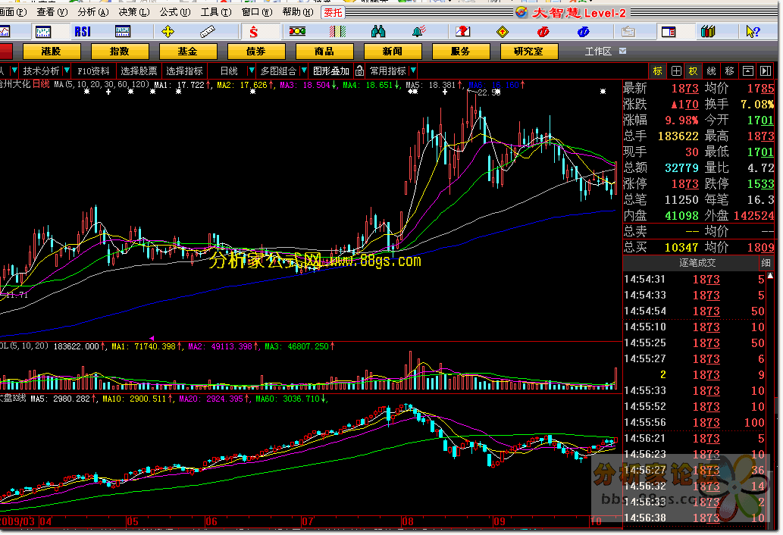Click the red dollar sign icon
Image resolution: width=783 pixels, height=535 pixels.
[x=254, y=32]
